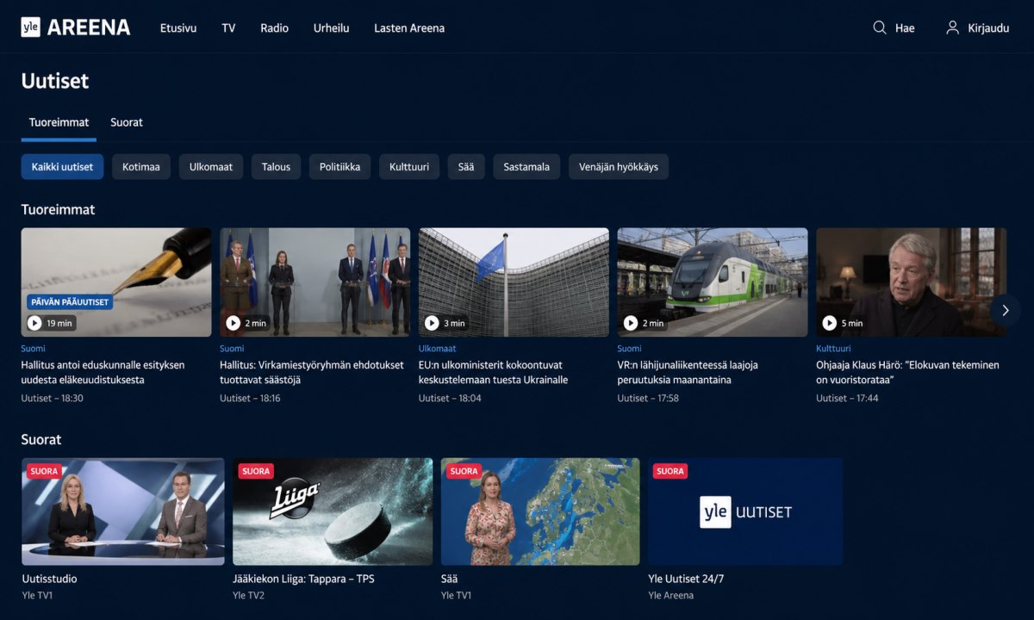Screen dimensions: 1034x620
Task: Open headline Ohjaaja Klaus Härö
Action: (x=907, y=372)
